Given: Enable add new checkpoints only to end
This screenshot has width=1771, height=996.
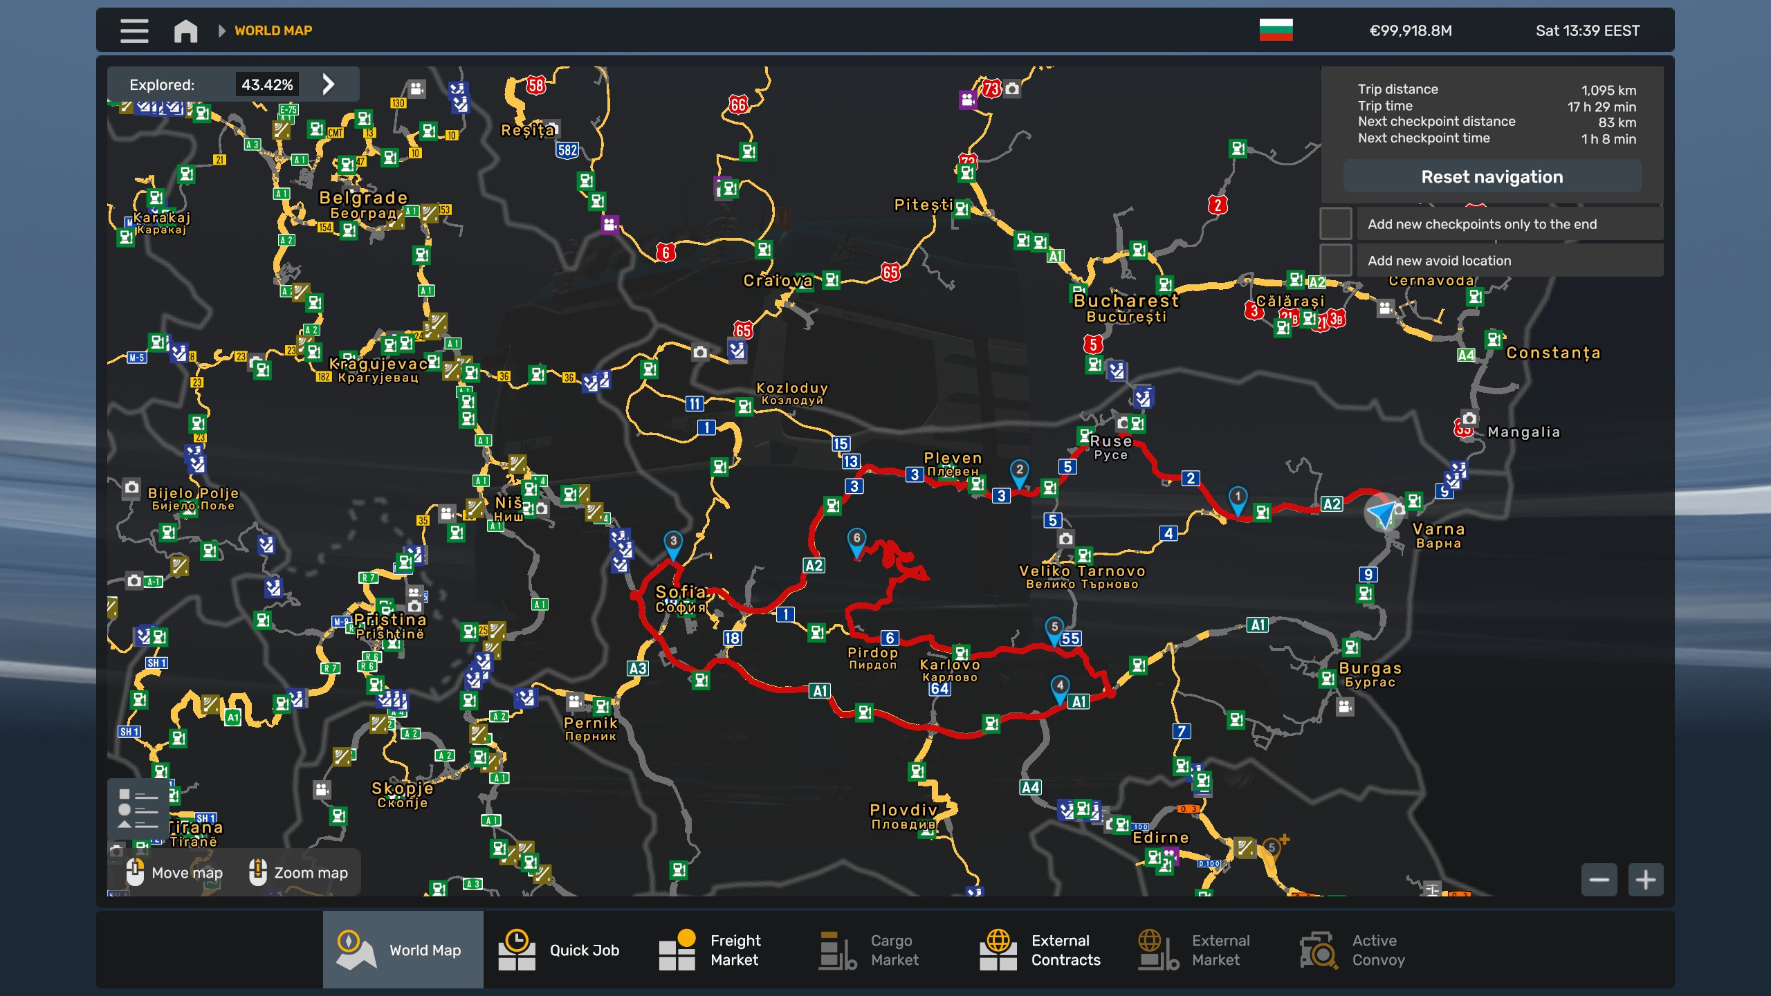Looking at the screenshot, I should click(x=1336, y=224).
